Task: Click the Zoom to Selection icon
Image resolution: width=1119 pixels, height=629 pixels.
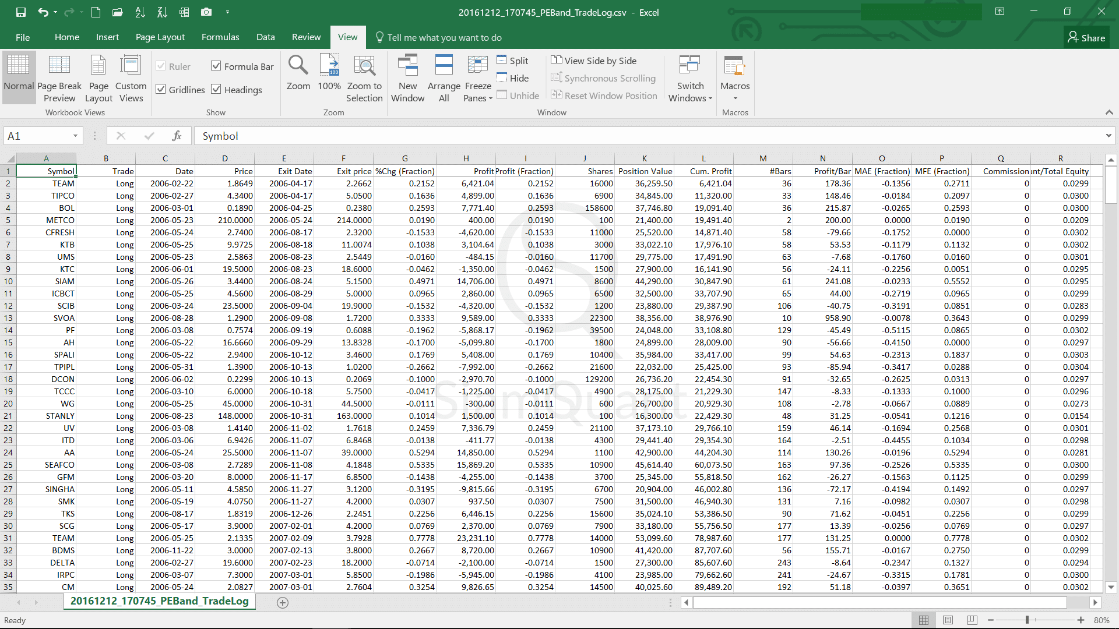Action: (364, 66)
